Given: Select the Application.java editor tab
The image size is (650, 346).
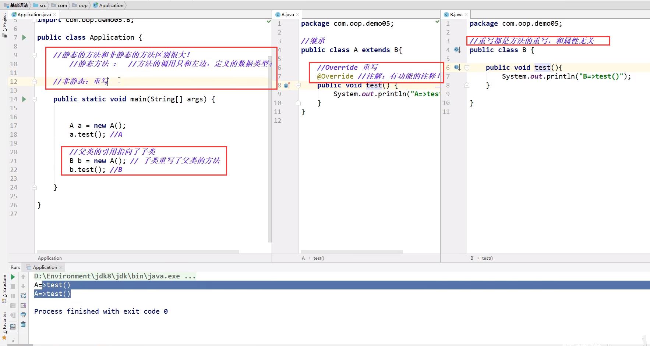Looking at the screenshot, I should pyautogui.click(x=34, y=15).
